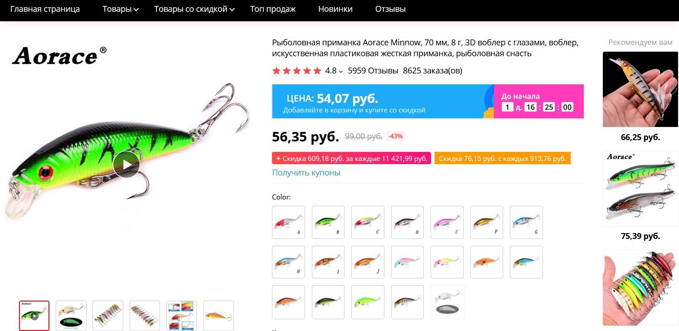Open Новинки section
This screenshot has width=679, height=331.
(x=335, y=9)
